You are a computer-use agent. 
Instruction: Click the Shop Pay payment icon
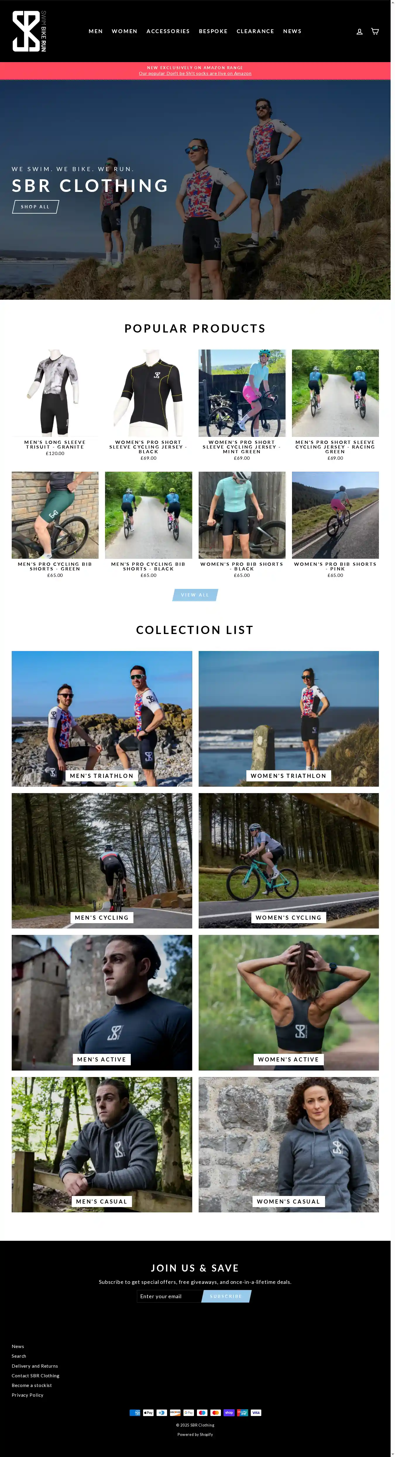tap(229, 1412)
